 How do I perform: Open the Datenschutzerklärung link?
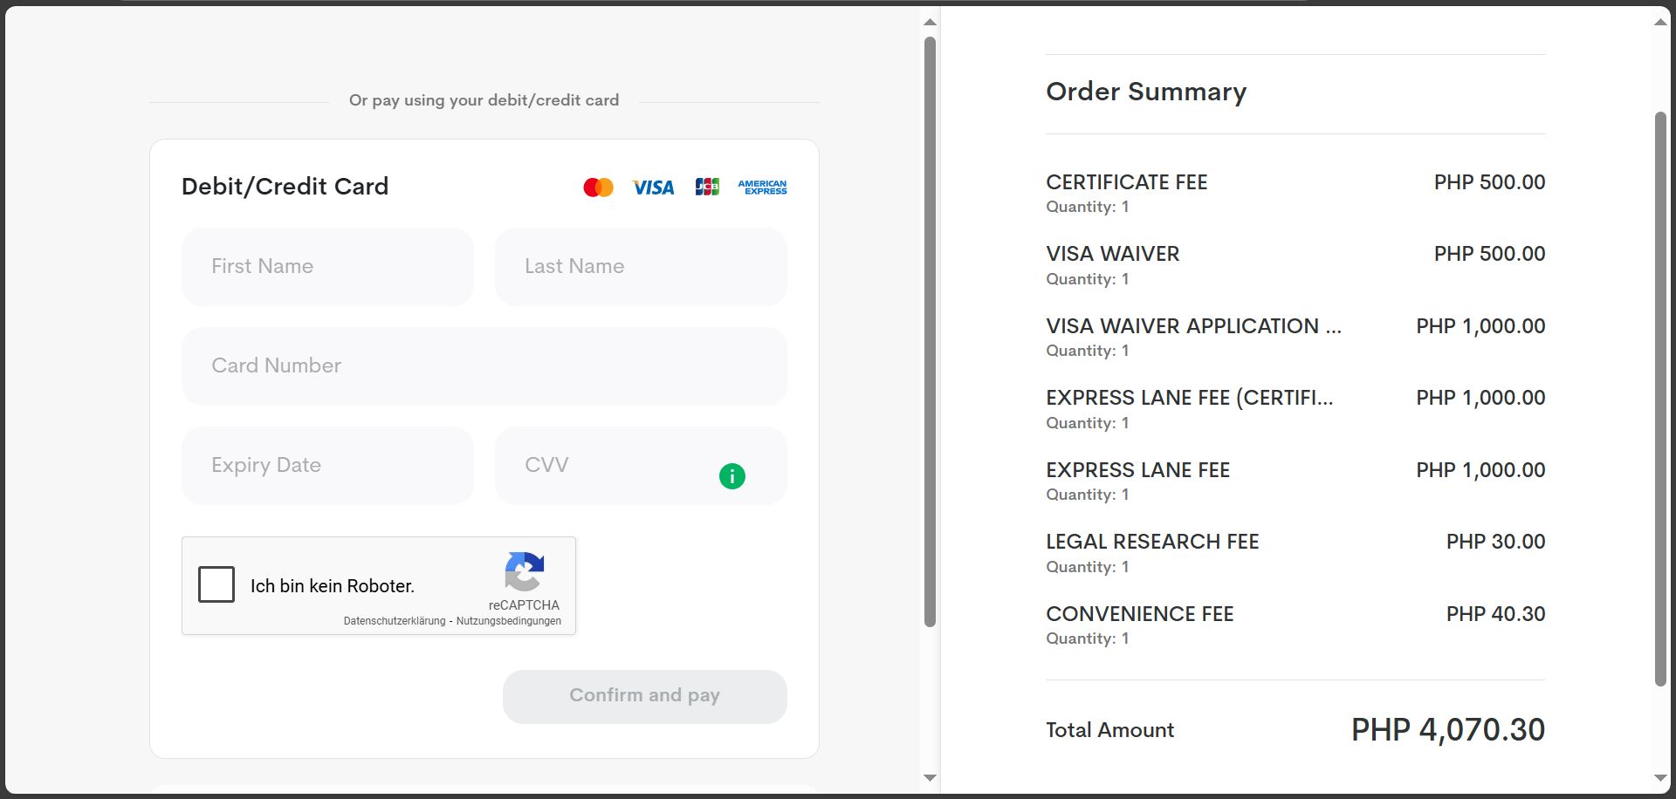[394, 622]
